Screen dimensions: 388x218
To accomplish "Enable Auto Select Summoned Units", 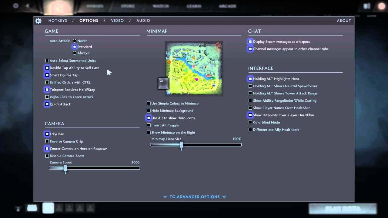I will (47, 61).
